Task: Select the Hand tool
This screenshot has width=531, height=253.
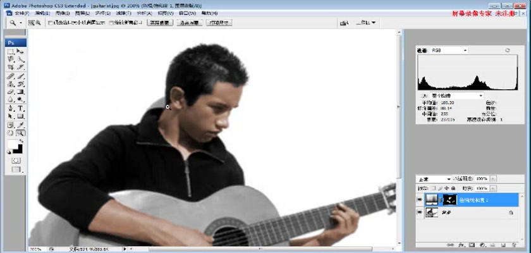Action: click(x=11, y=133)
